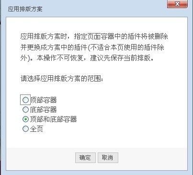Click the warning line starting 应用排版方案时
This screenshot has width=193, height=175.
[94, 36]
